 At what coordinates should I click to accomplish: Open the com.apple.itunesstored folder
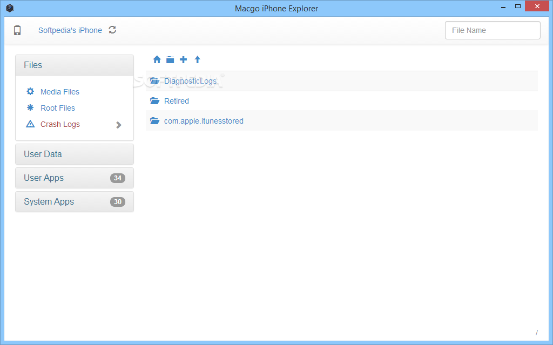204,121
